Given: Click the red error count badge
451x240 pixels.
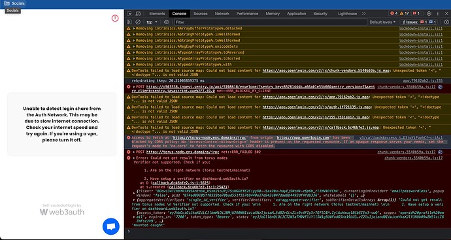Looking at the screenshot, I should 393,14.
